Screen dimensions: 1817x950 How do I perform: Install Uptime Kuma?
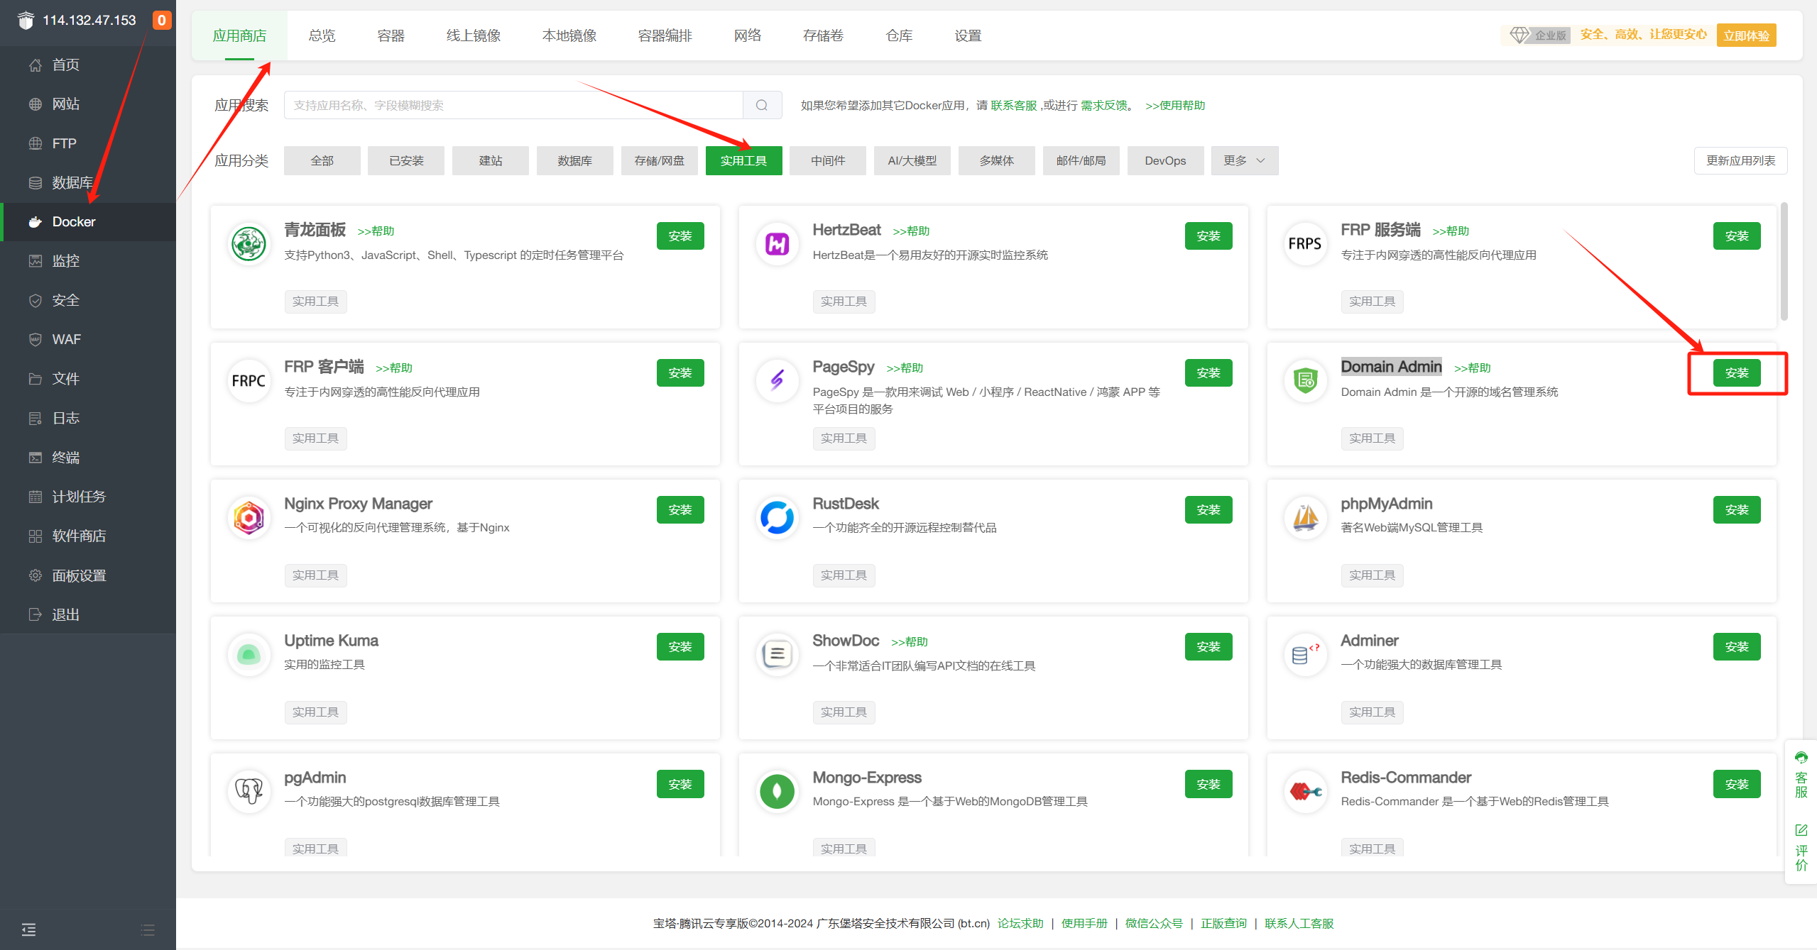[x=680, y=647]
